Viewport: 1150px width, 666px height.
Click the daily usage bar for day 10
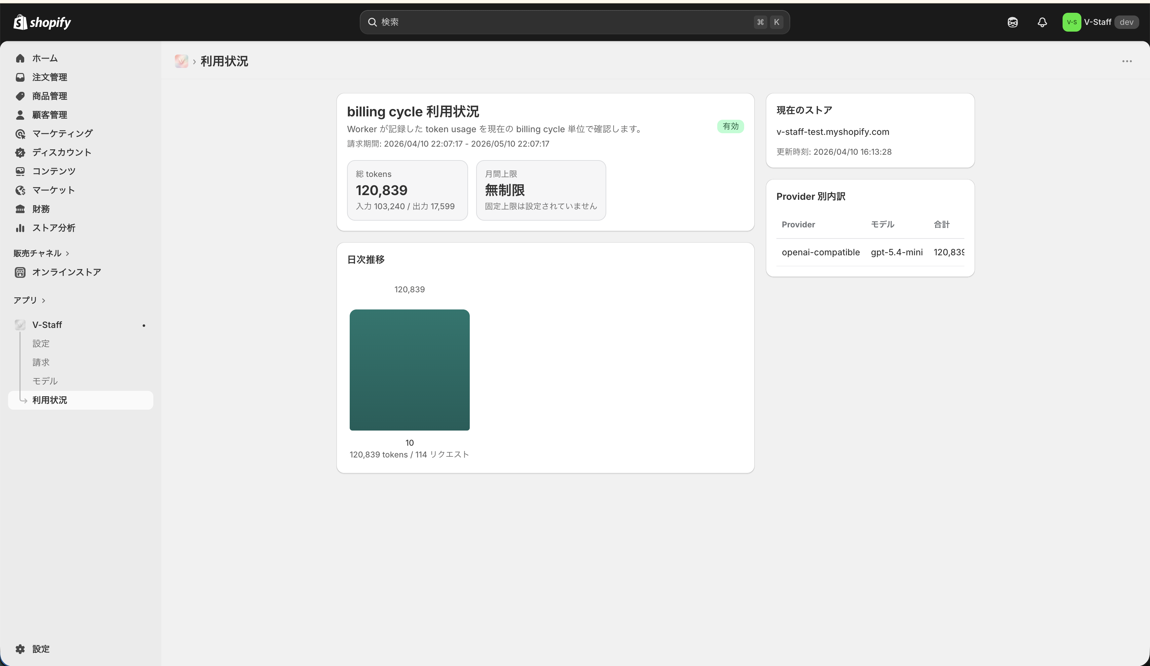tap(409, 370)
